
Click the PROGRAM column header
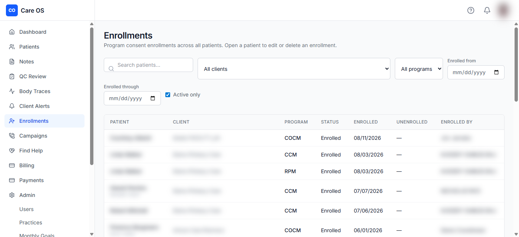296,122
